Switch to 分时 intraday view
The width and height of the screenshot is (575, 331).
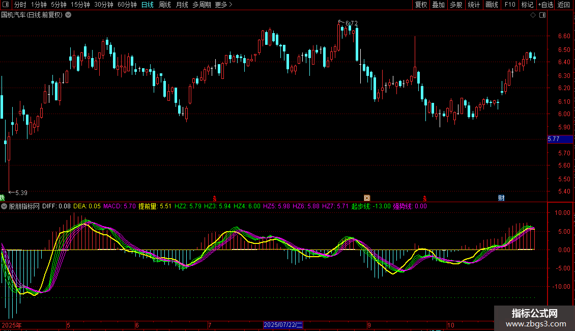pyautogui.click(x=20, y=5)
